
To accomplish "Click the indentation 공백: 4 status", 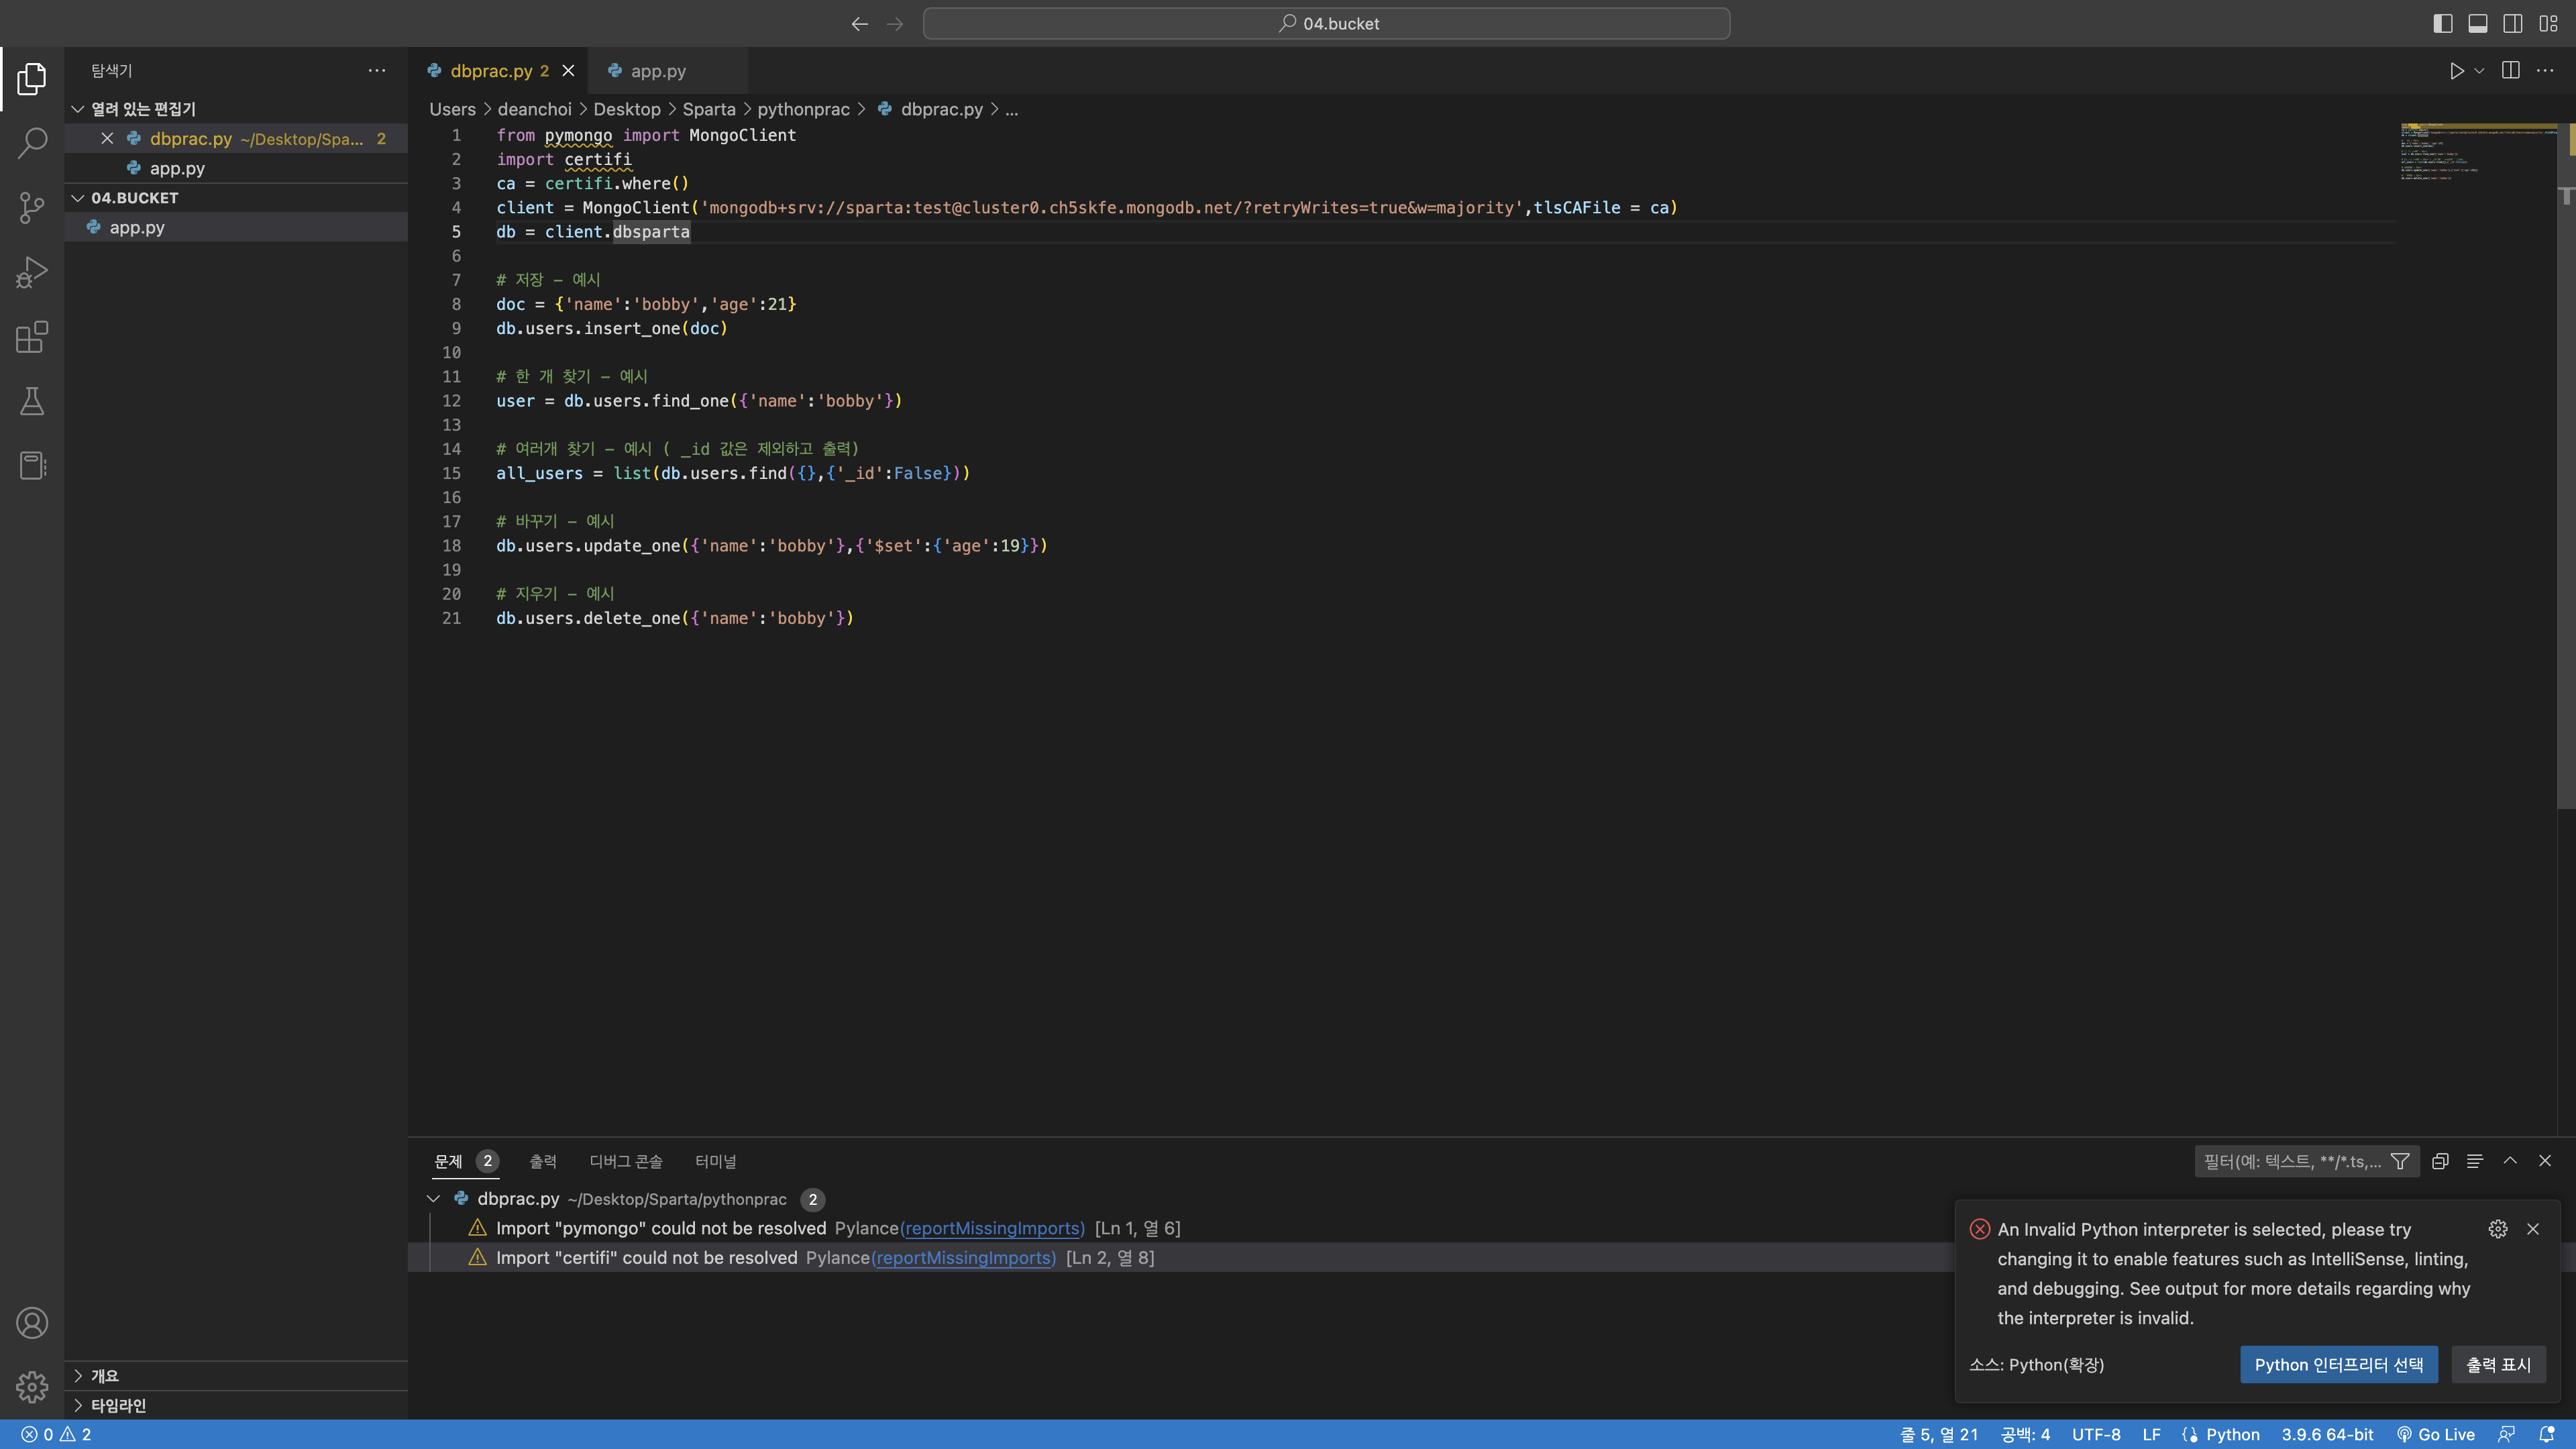I will click(2024, 1434).
